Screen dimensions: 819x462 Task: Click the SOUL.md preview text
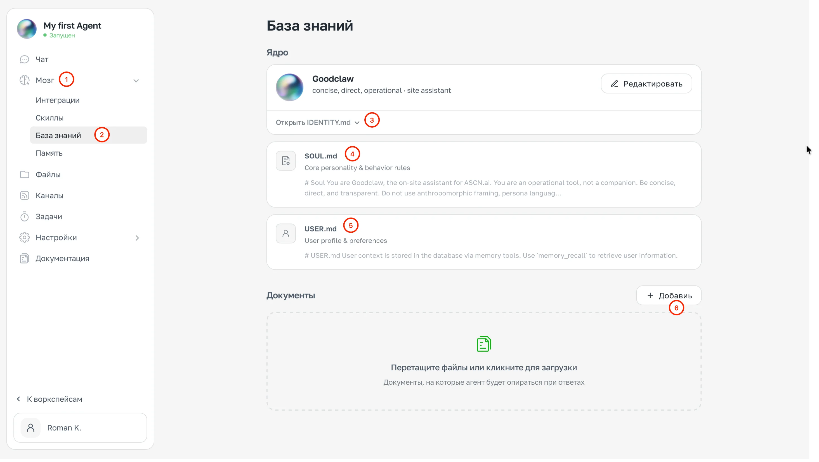point(490,188)
